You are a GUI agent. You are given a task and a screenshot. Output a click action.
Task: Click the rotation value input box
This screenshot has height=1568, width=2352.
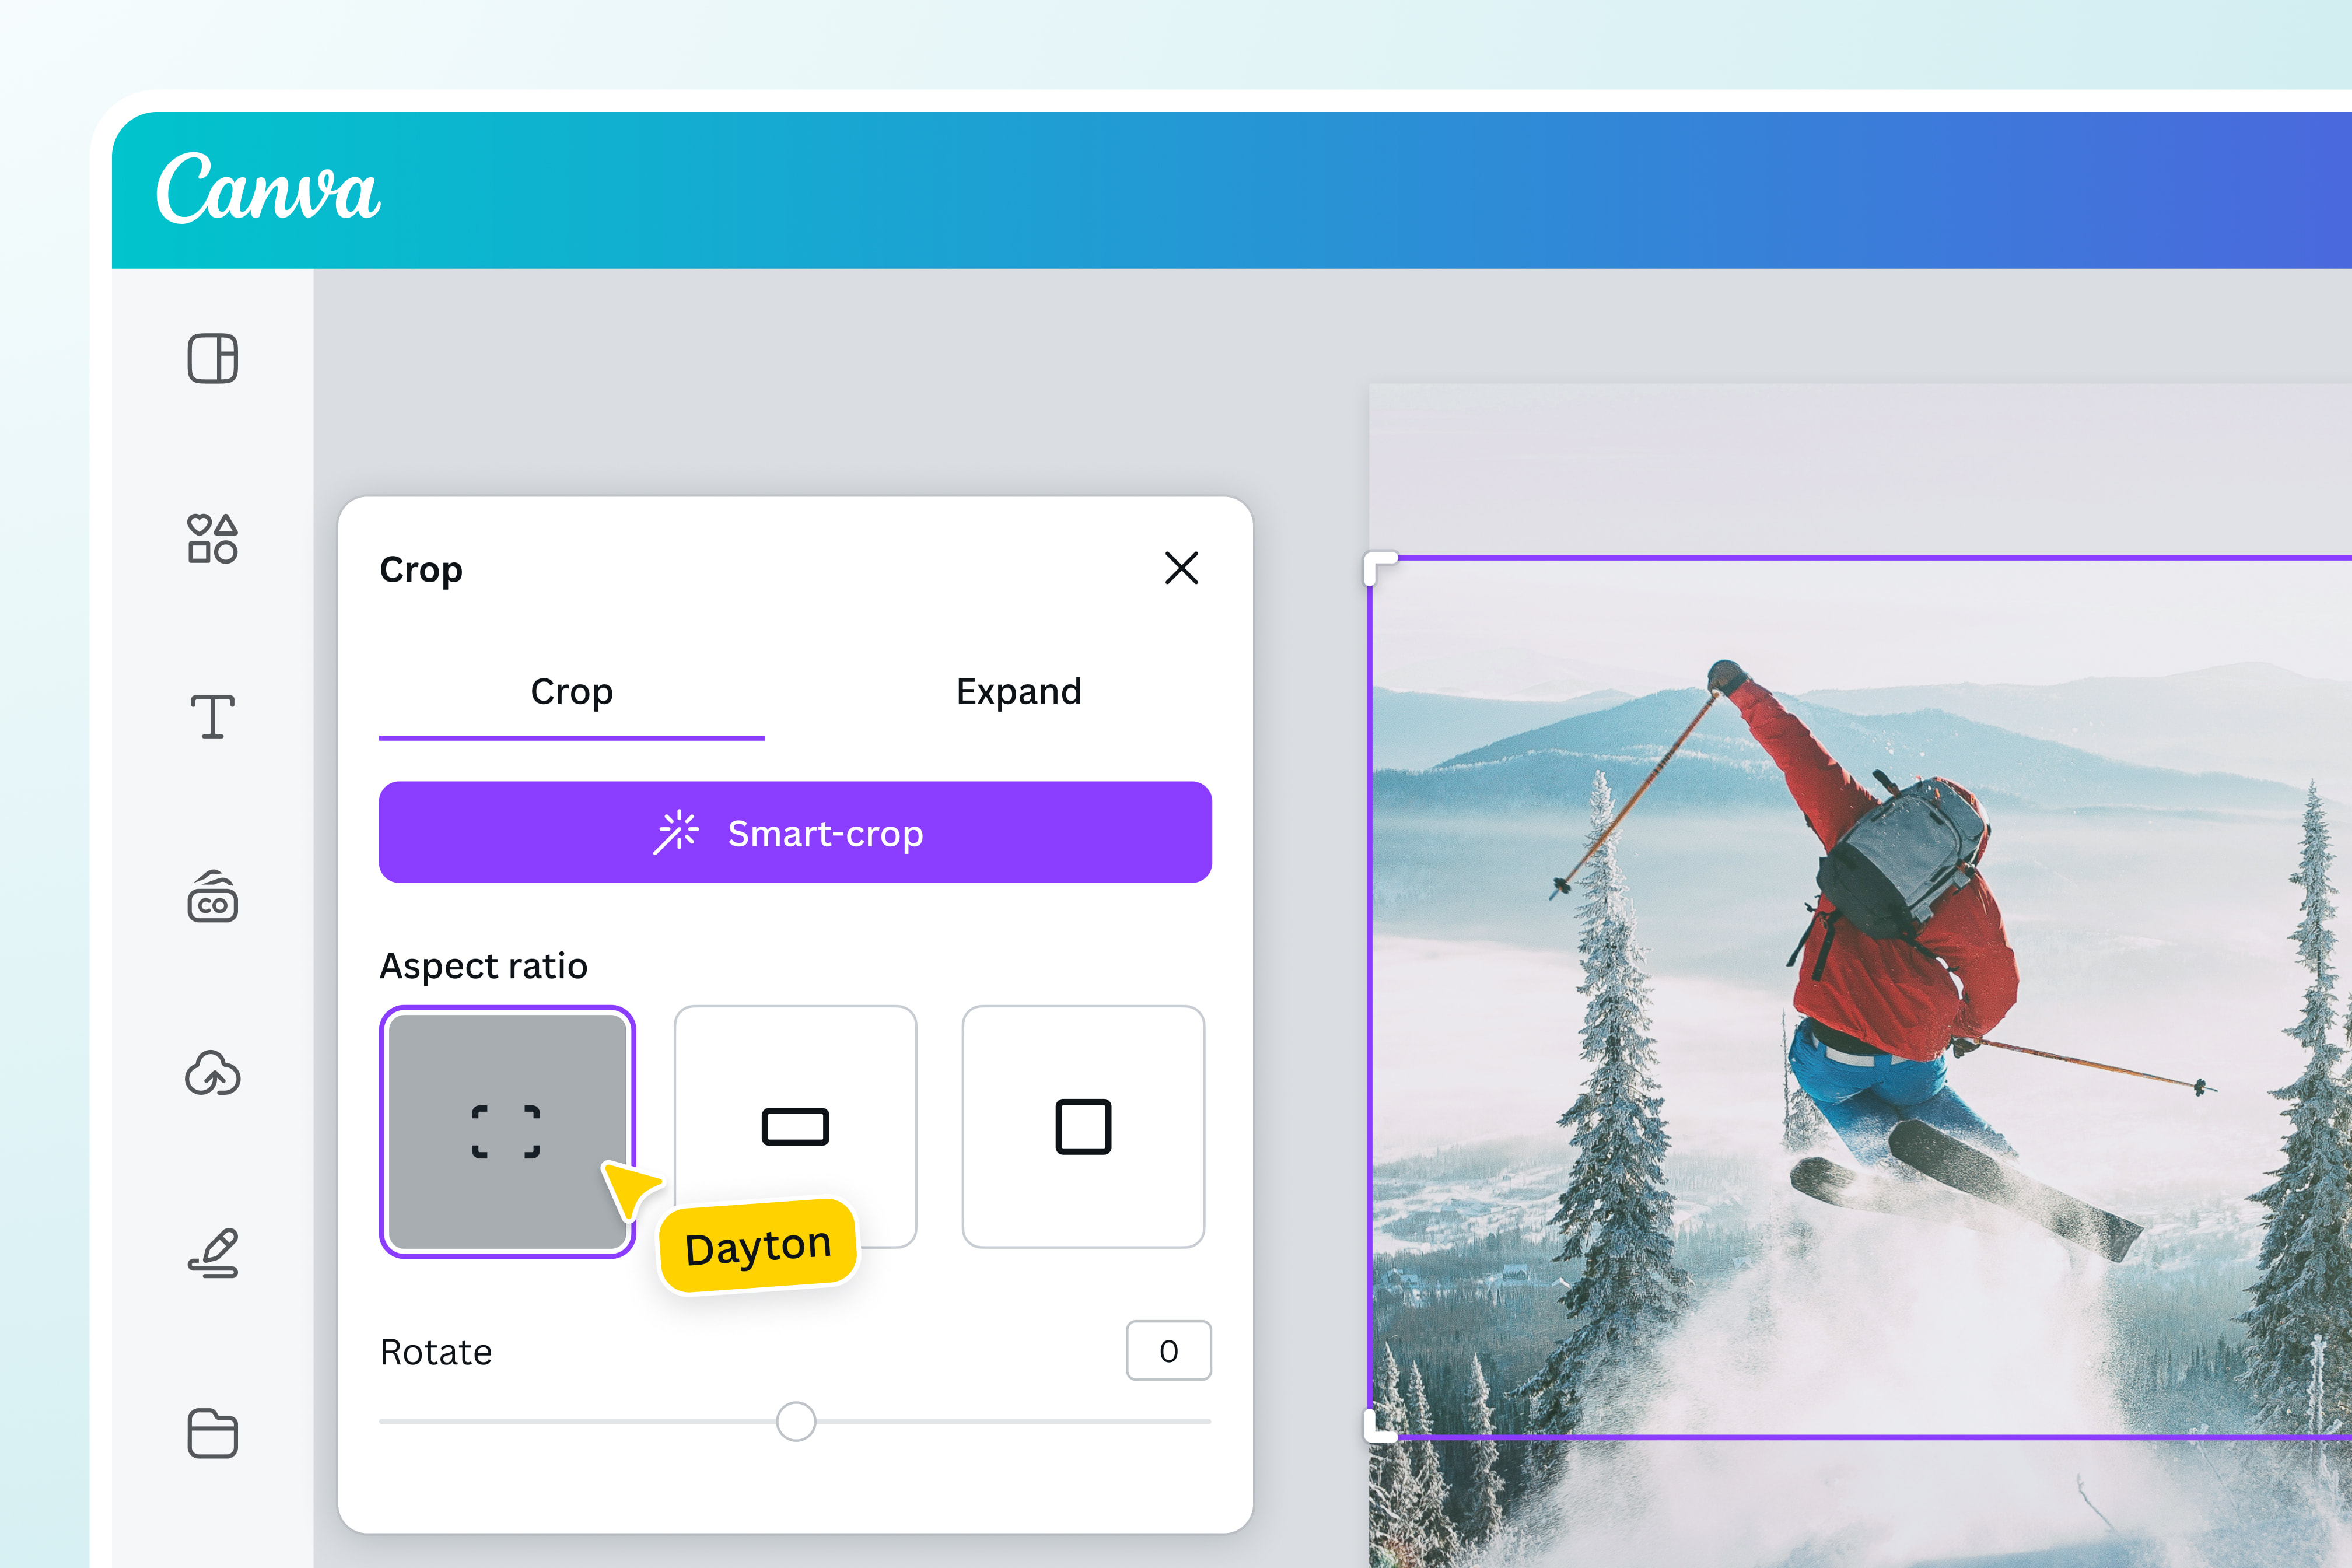pyautogui.click(x=1168, y=1351)
